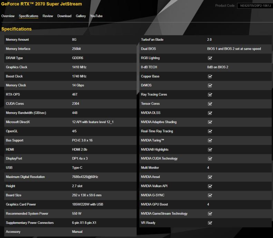
Task: Click the VR Ready checkmark
Action: (210, 223)
